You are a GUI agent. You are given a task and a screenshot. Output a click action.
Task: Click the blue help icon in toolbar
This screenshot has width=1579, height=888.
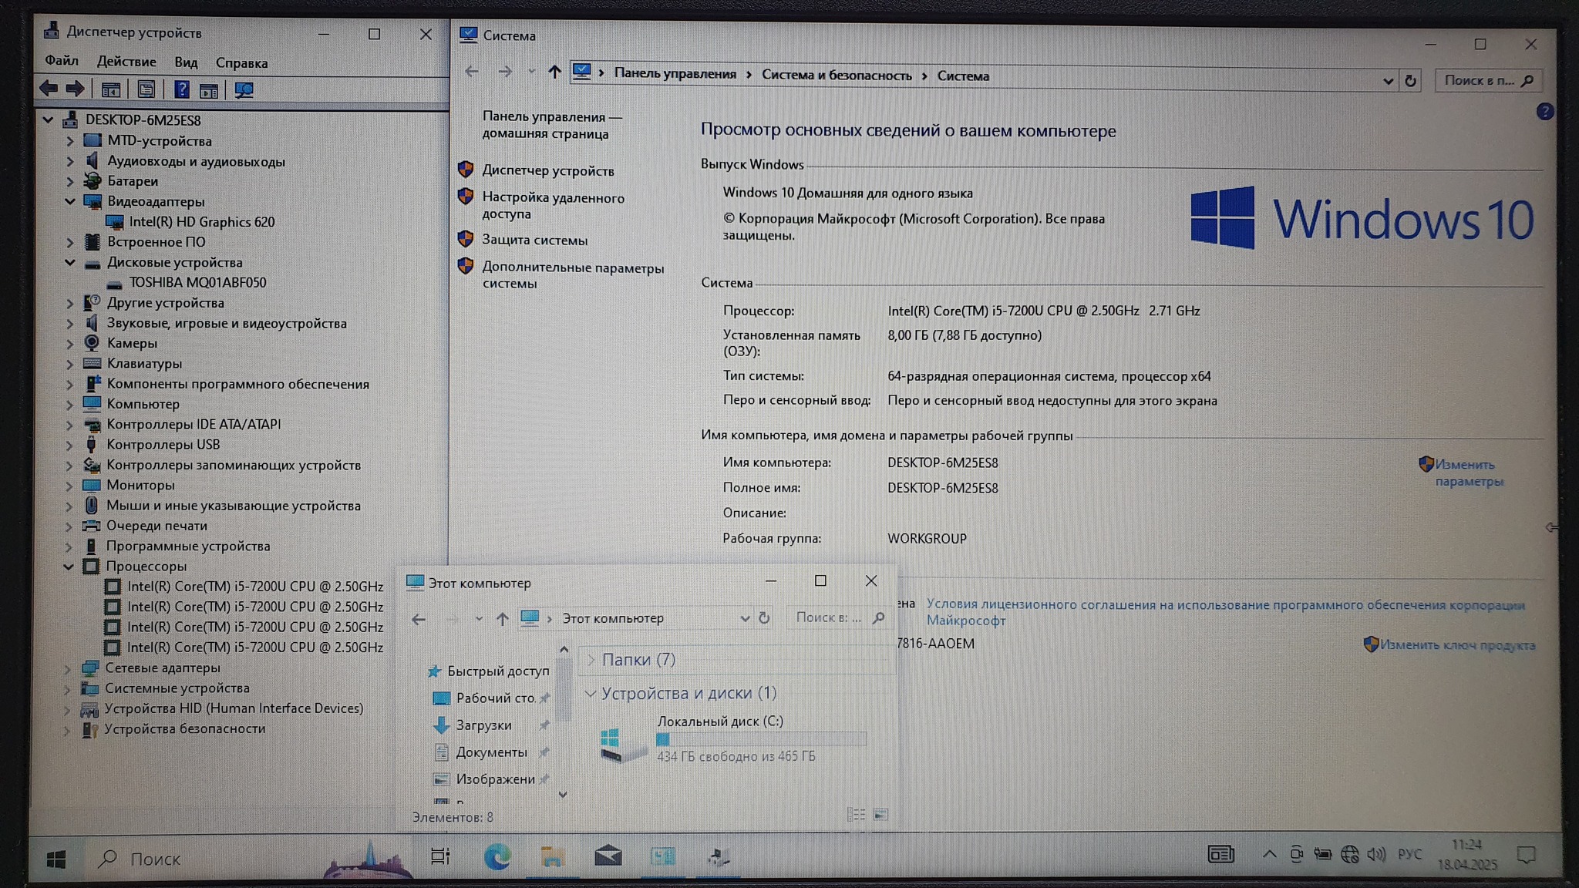pos(181,89)
